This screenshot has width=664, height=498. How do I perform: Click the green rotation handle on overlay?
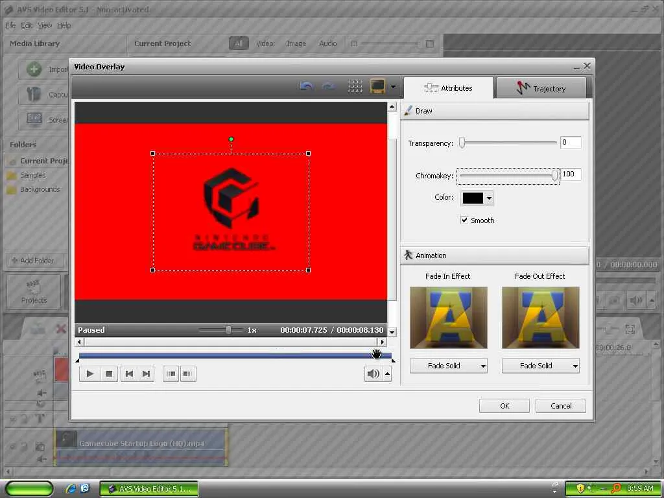point(231,139)
